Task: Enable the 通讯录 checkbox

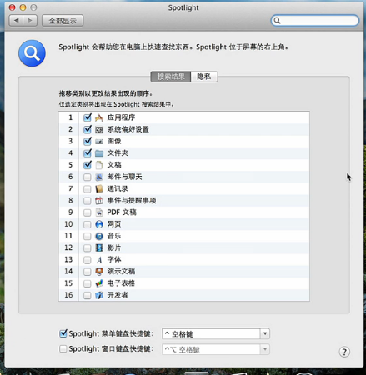Action: (x=88, y=189)
